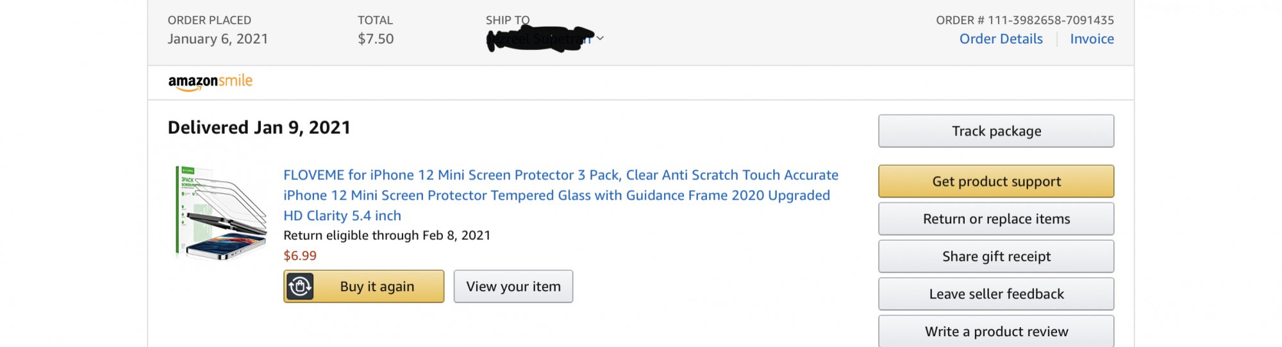Click the cart icon on Buy it again
Viewport: 1282px width, 347px height.
pyautogui.click(x=300, y=286)
